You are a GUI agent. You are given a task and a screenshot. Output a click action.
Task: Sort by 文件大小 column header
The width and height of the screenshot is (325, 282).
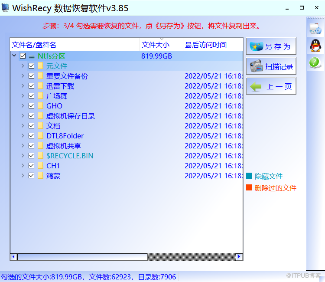click(162, 45)
